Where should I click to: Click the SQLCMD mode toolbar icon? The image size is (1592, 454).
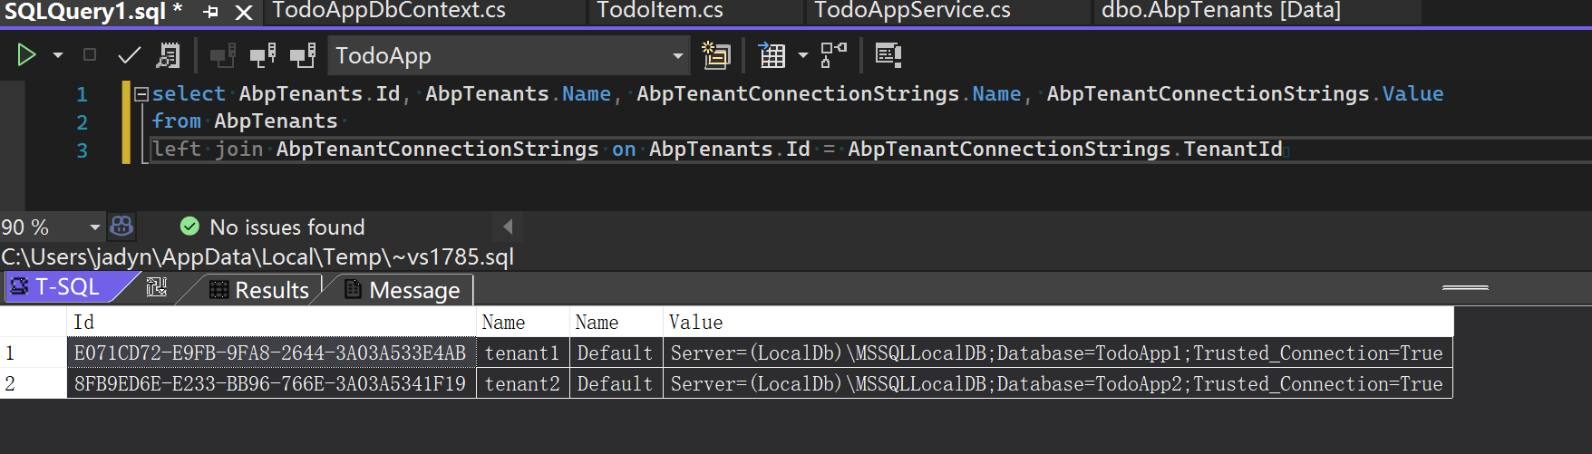(888, 55)
